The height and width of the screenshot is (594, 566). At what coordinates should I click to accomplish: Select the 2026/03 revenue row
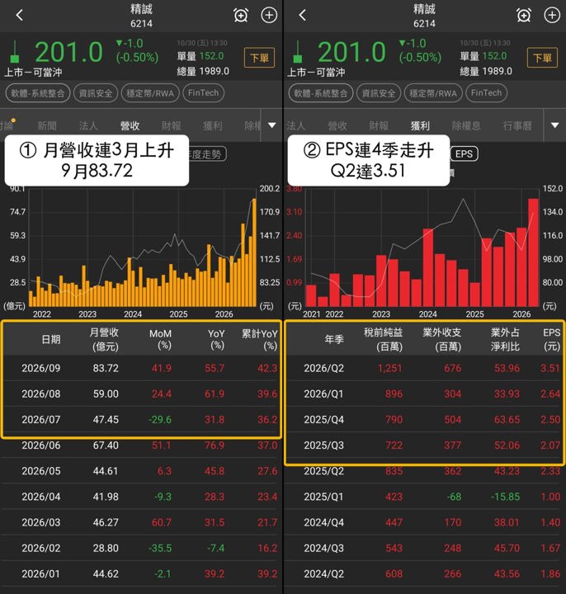[141, 523]
